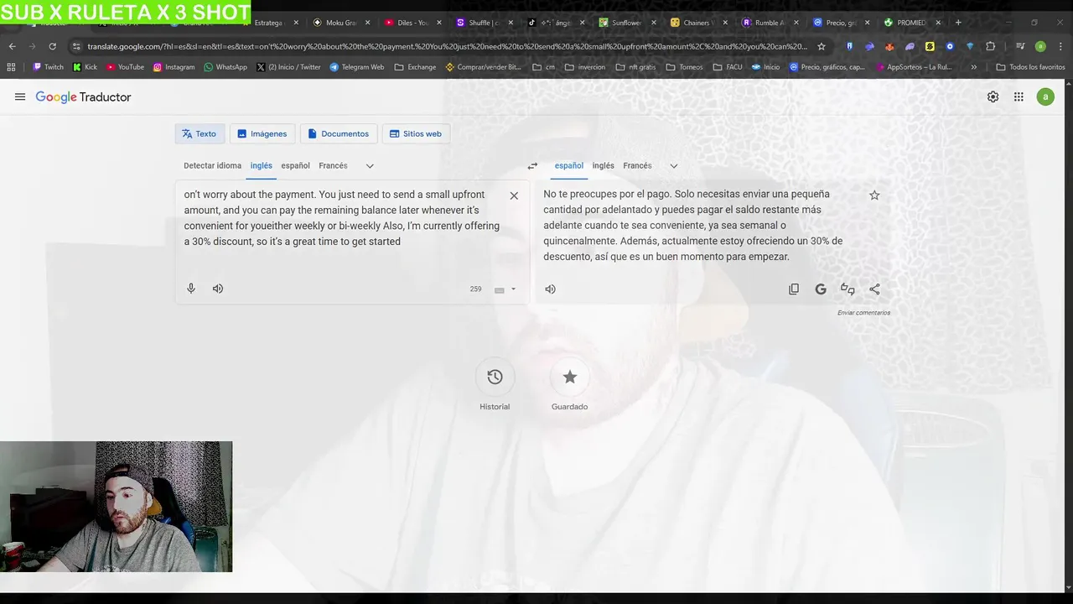Rate this translation icon
The image size is (1073, 604).
pyautogui.click(x=848, y=289)
